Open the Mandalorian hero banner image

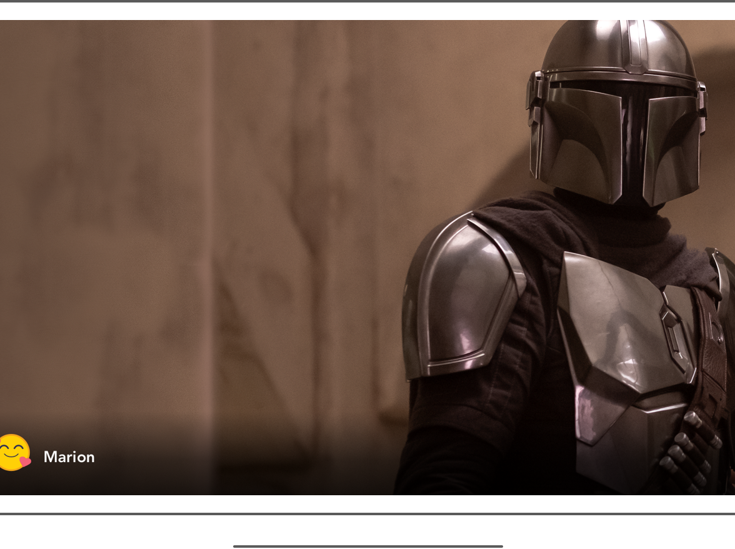click(367, 258)
